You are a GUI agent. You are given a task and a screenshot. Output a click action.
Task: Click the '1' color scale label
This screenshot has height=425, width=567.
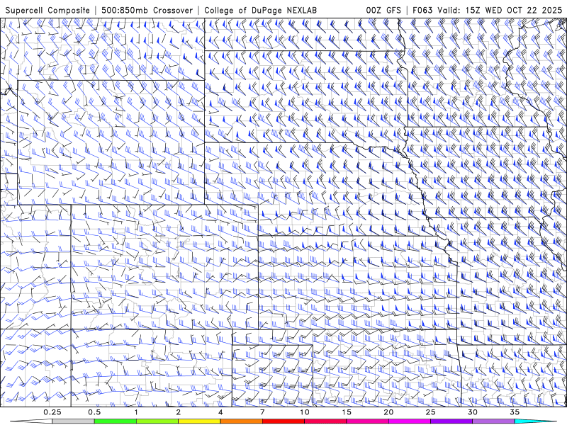136,412
